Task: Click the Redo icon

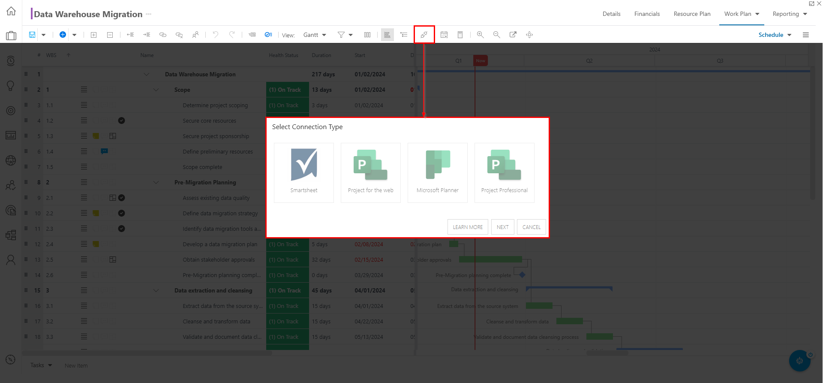Action: (232, 35)
